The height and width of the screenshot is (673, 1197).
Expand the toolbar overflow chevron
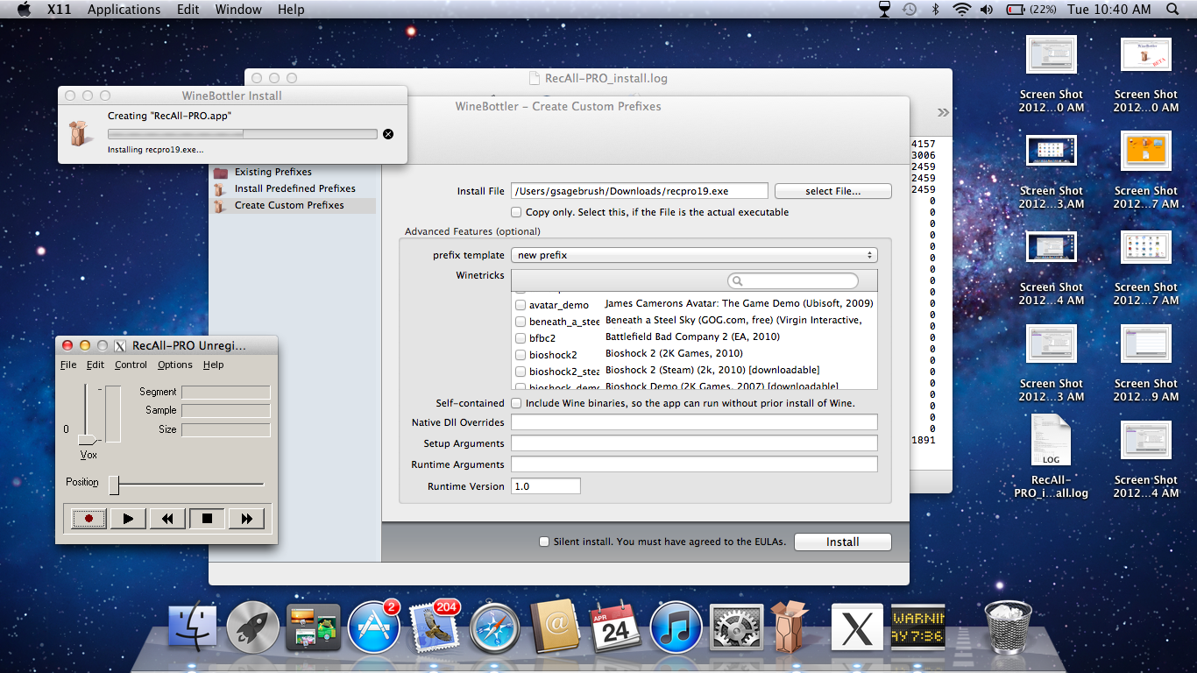[x=943, y=112]
